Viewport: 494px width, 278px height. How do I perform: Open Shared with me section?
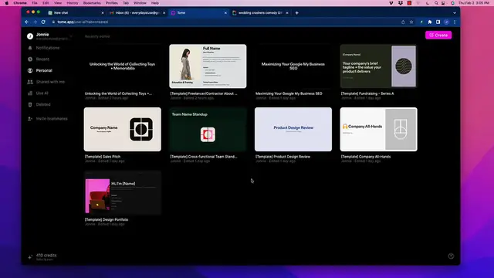50,82
